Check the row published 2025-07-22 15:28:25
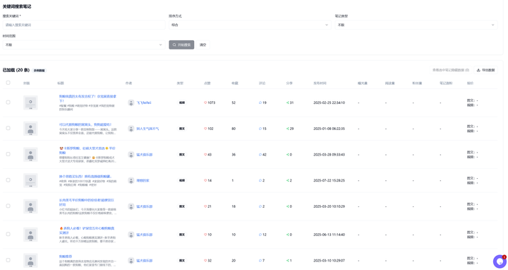Image resolution: width=508 pixels, height=270 pixels. click(8, 180)
